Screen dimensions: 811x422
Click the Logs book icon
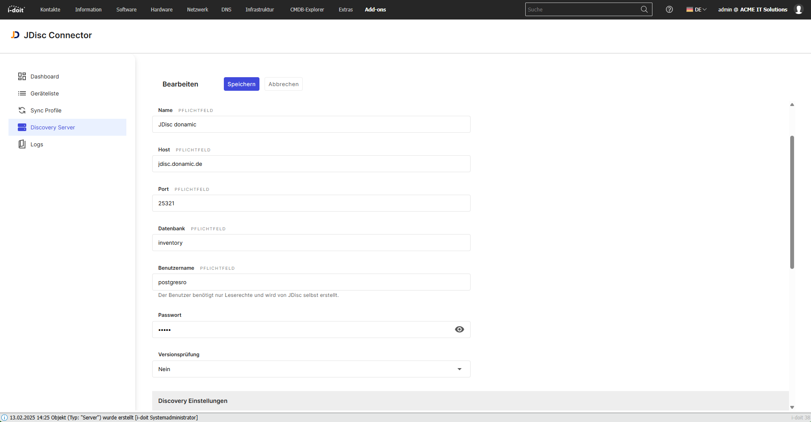pos(22,144)
